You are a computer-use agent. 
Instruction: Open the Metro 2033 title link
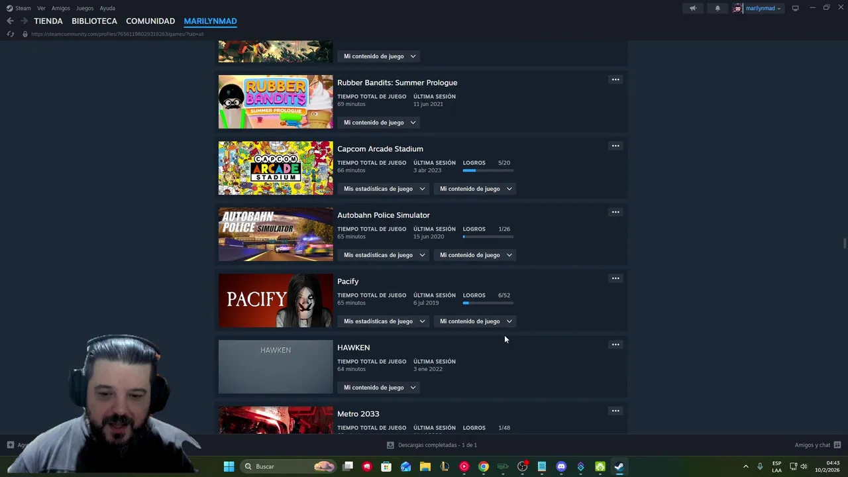click(358, 414)
